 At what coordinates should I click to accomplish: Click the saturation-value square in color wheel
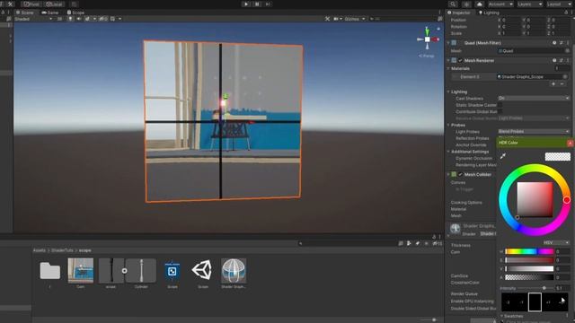pos(535,199)
